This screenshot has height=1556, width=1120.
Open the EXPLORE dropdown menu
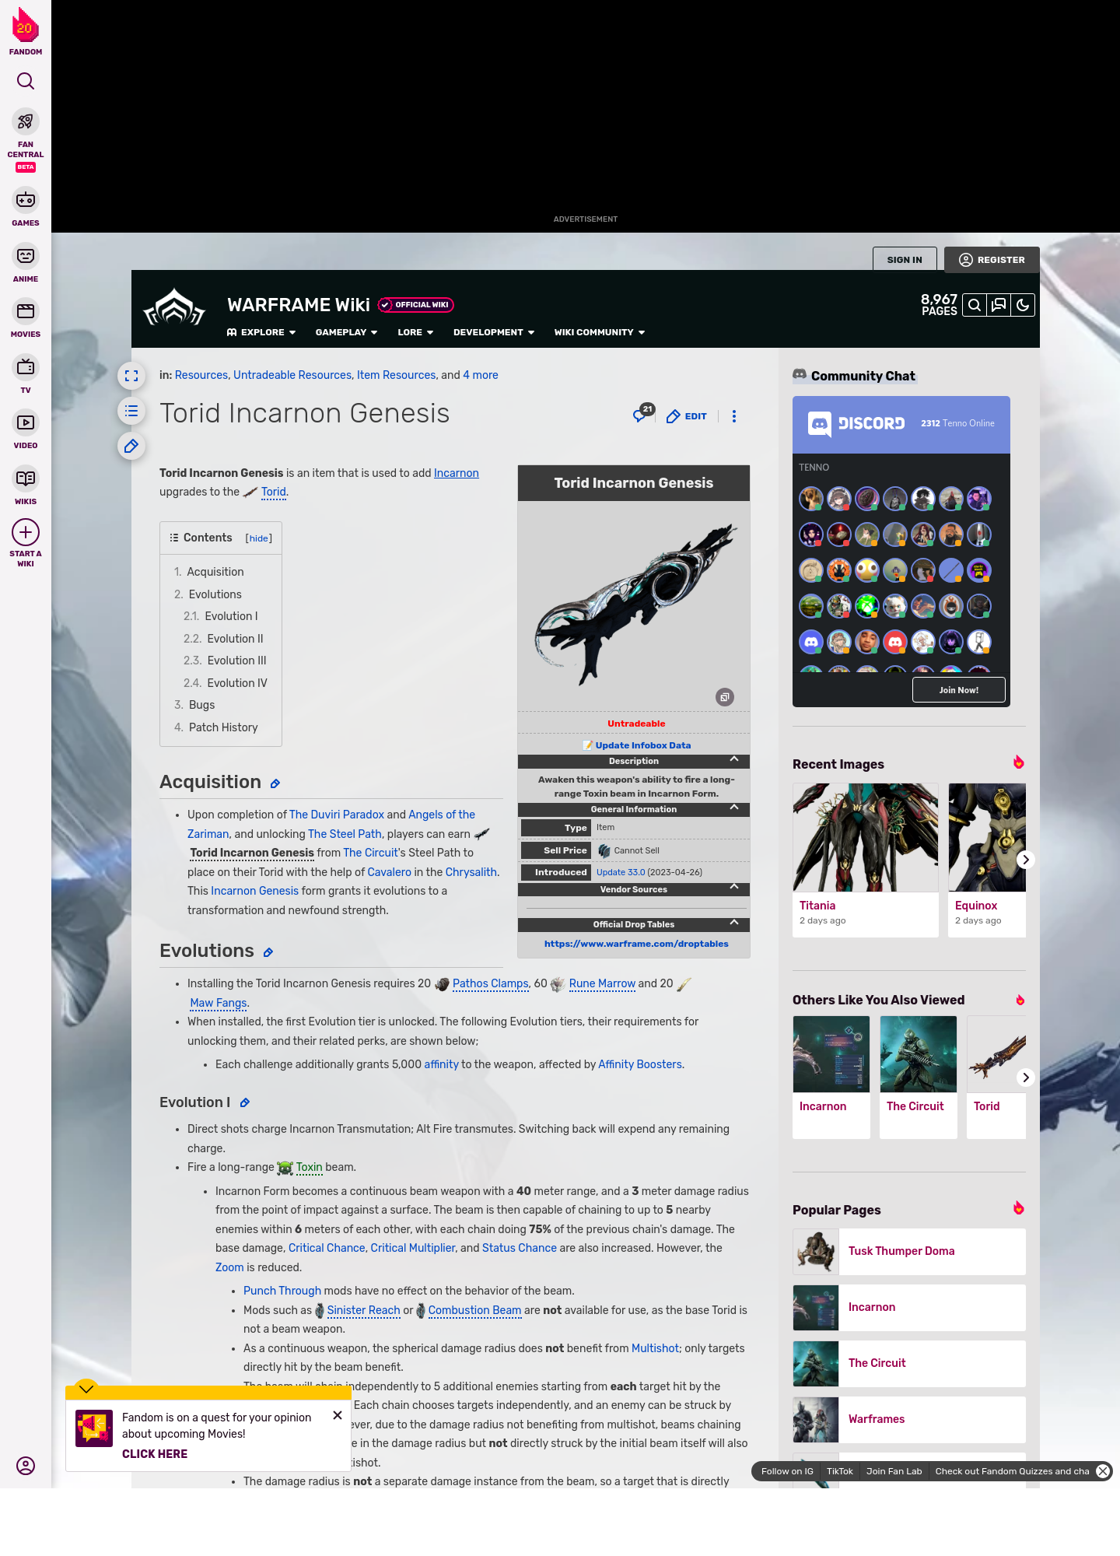[261, 332]
